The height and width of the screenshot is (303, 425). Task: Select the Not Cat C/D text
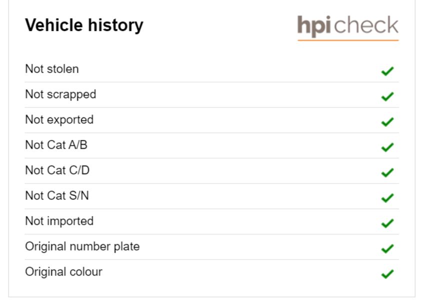click(57, 170)
